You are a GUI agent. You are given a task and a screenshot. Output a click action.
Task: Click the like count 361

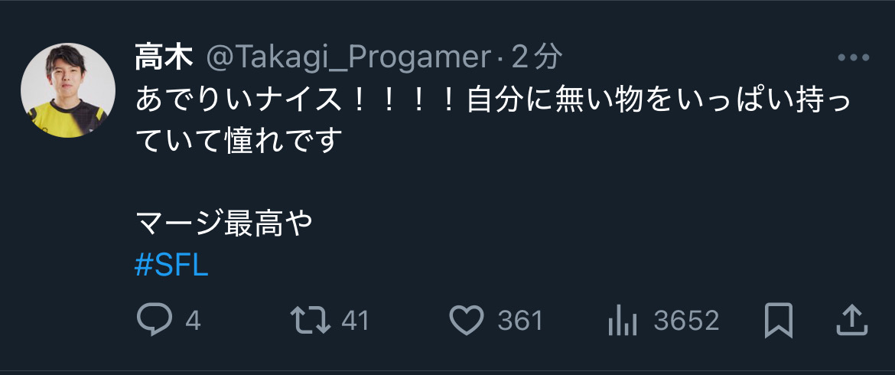520,321
